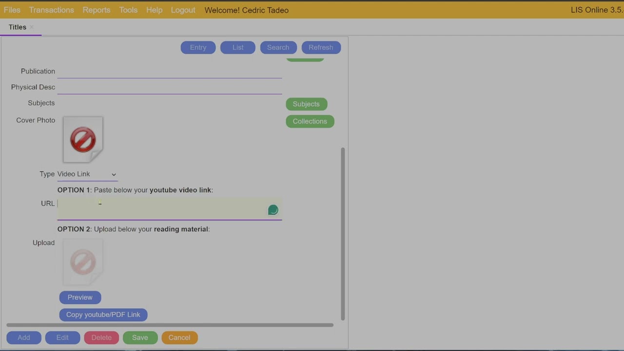Image resolution: width=624 pixels, height=351 pixels.
Task: Select the Titles tab
Action: (x=18, y=27)
